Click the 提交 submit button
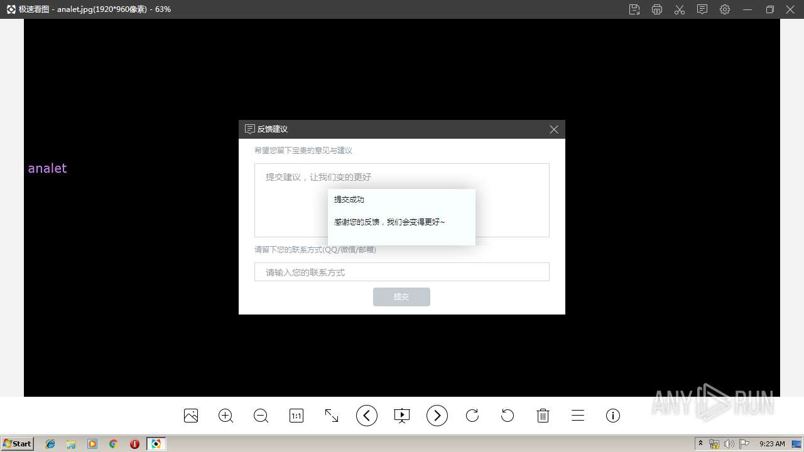 coord(401,297)
